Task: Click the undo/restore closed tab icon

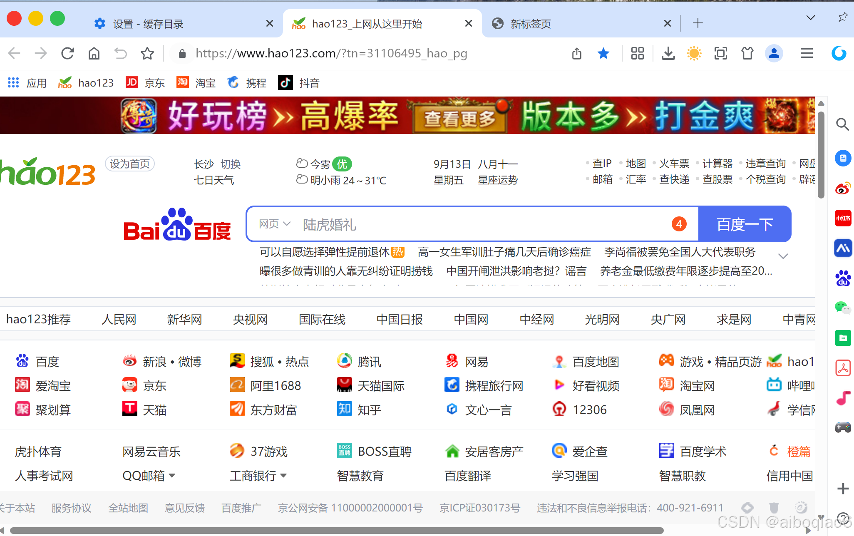Action: (x=121, y=53)
